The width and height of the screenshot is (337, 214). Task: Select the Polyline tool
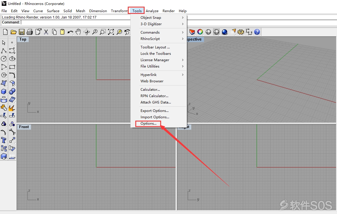(x=4, y=51)
